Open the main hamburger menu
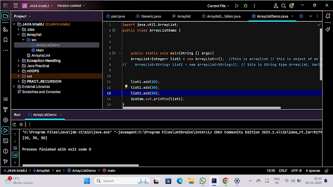Screen dimensions: 333x187 (x=16, y=6)
